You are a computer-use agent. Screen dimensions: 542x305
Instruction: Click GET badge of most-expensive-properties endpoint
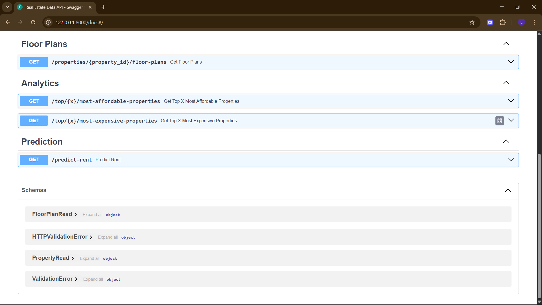coord(34,121)
